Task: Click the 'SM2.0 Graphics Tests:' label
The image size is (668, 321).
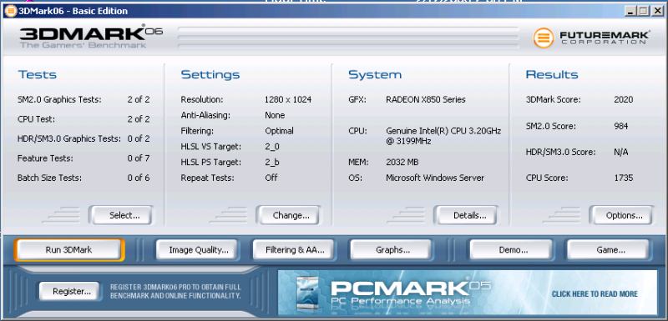Action: point(59,100)
